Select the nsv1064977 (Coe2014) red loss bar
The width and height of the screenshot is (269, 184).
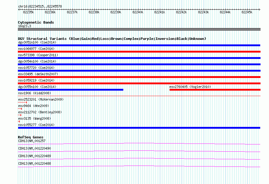point(139,52)
